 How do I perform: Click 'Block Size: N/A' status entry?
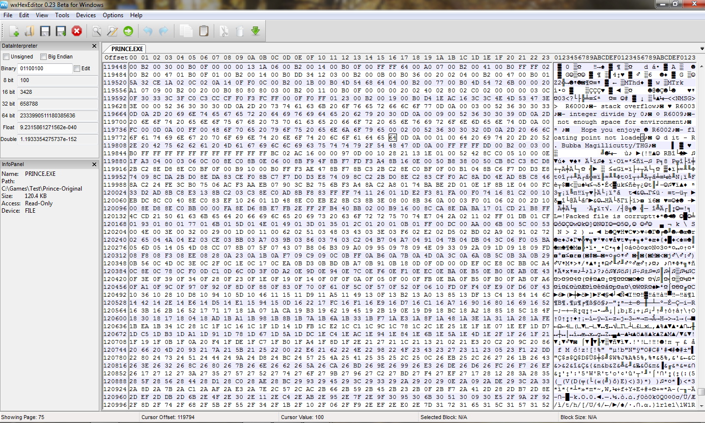[x=579, y=417]
